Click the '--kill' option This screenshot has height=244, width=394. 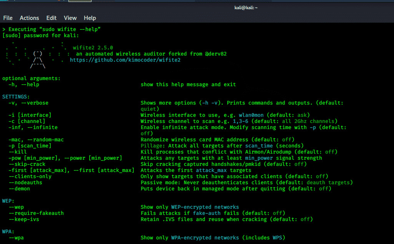point(18,152)
